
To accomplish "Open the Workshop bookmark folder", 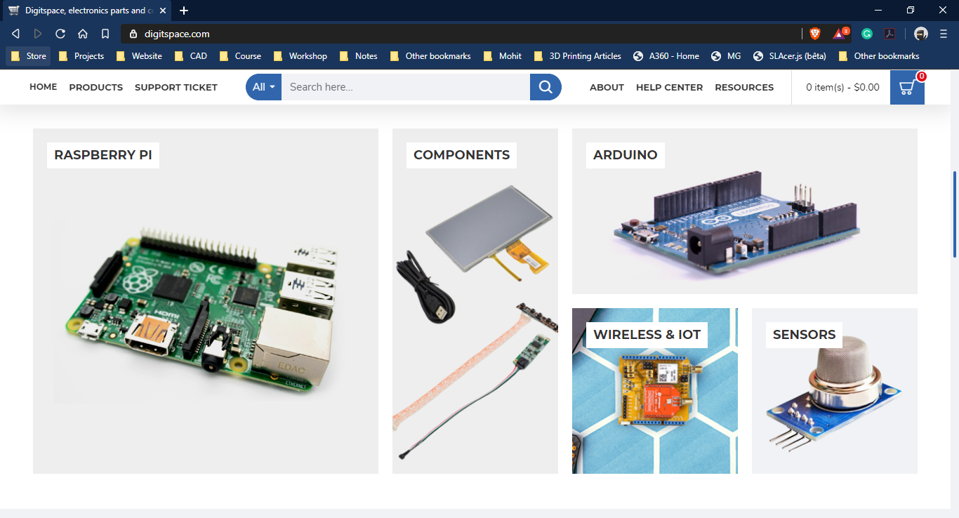I will tap(300, 56).
